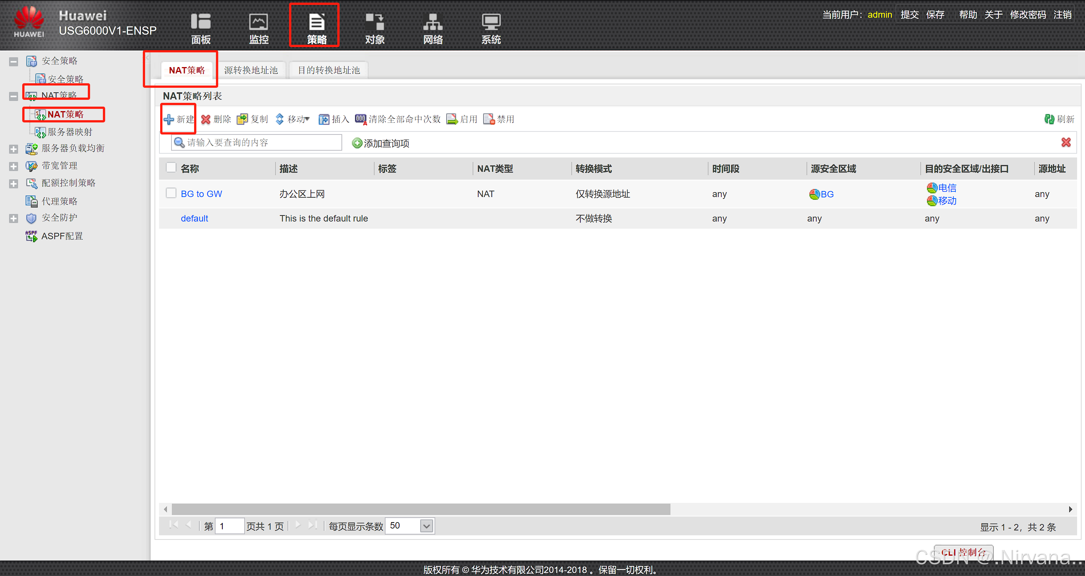
Task: Check the BG to GW row checkbox
Action: 171,193
